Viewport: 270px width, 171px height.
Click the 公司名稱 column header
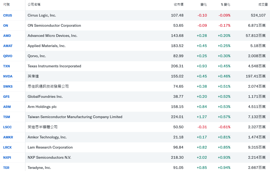click(34, 5)
